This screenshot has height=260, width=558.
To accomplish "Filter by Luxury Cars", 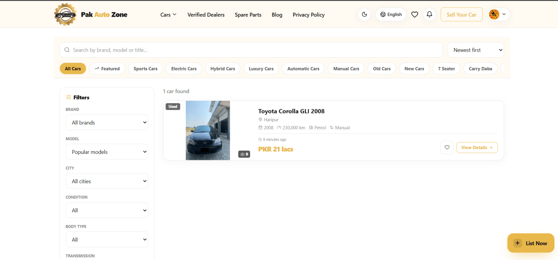I will (261, 69).
